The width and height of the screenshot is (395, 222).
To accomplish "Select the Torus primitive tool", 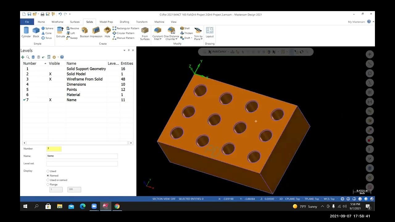I will pyautogui.click(x=47, y=38).
